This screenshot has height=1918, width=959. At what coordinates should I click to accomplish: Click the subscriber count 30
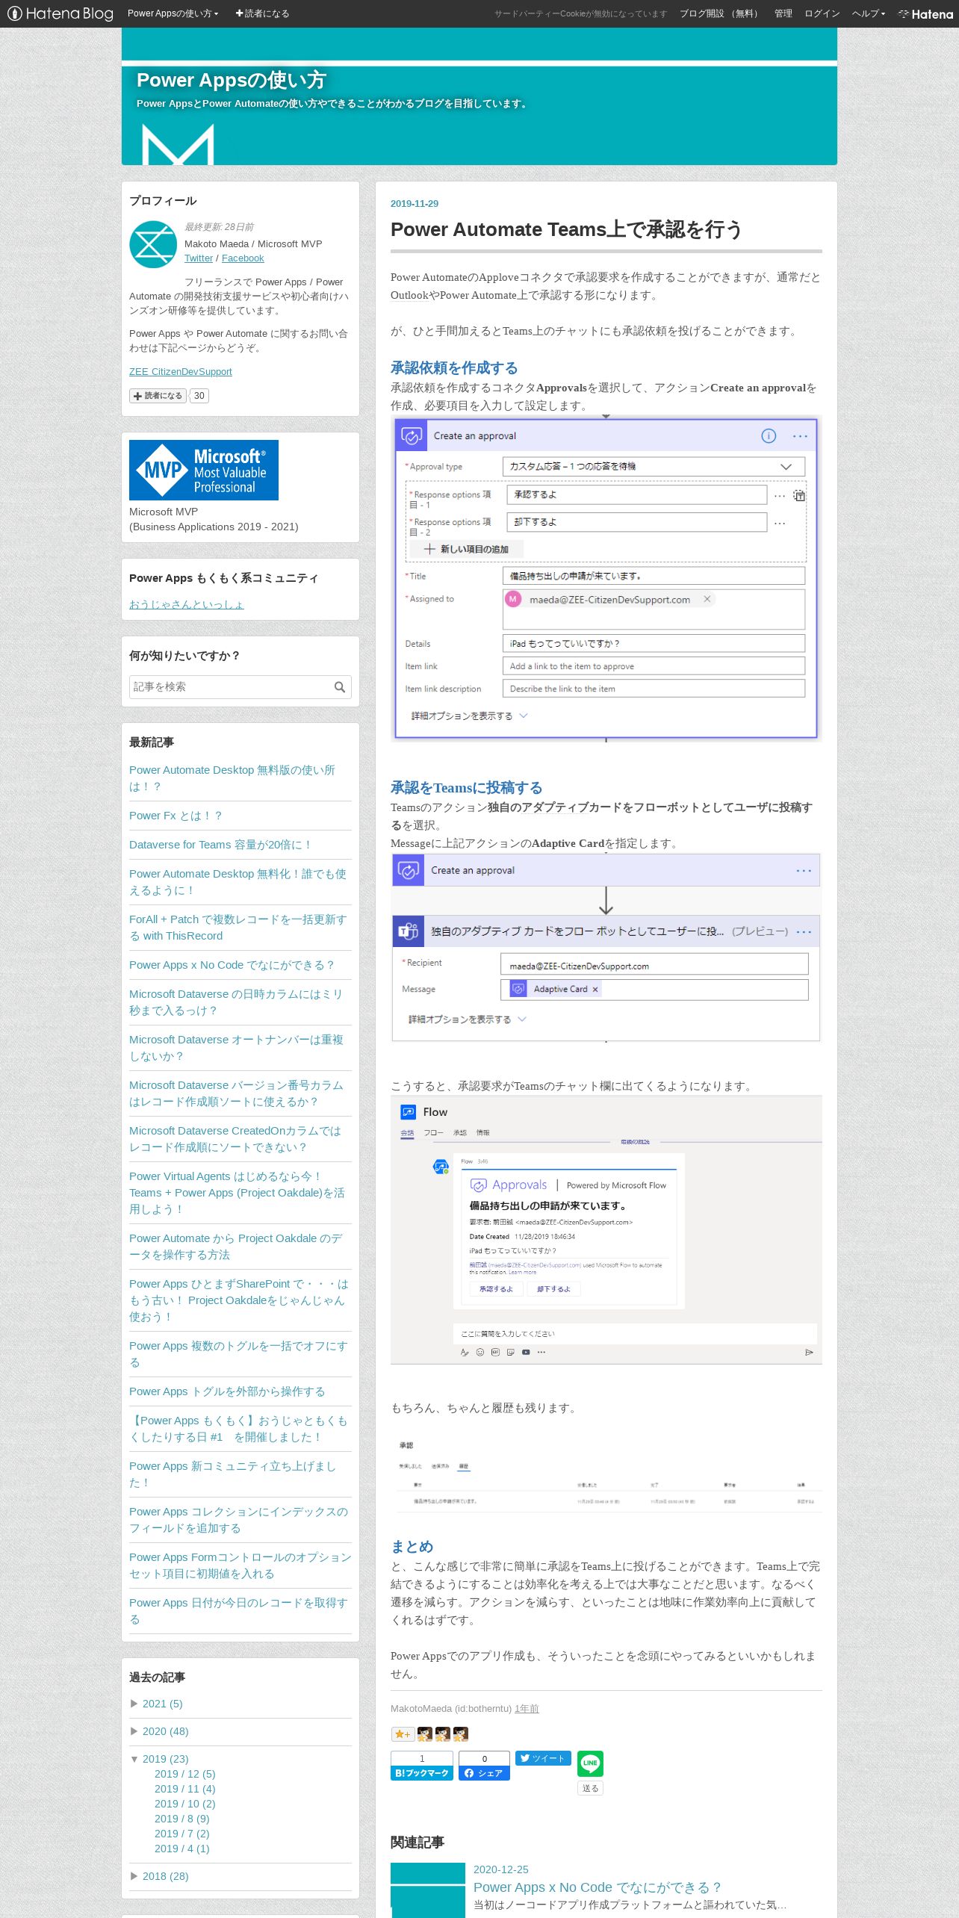pyautogui.click(x=199, y=396)
